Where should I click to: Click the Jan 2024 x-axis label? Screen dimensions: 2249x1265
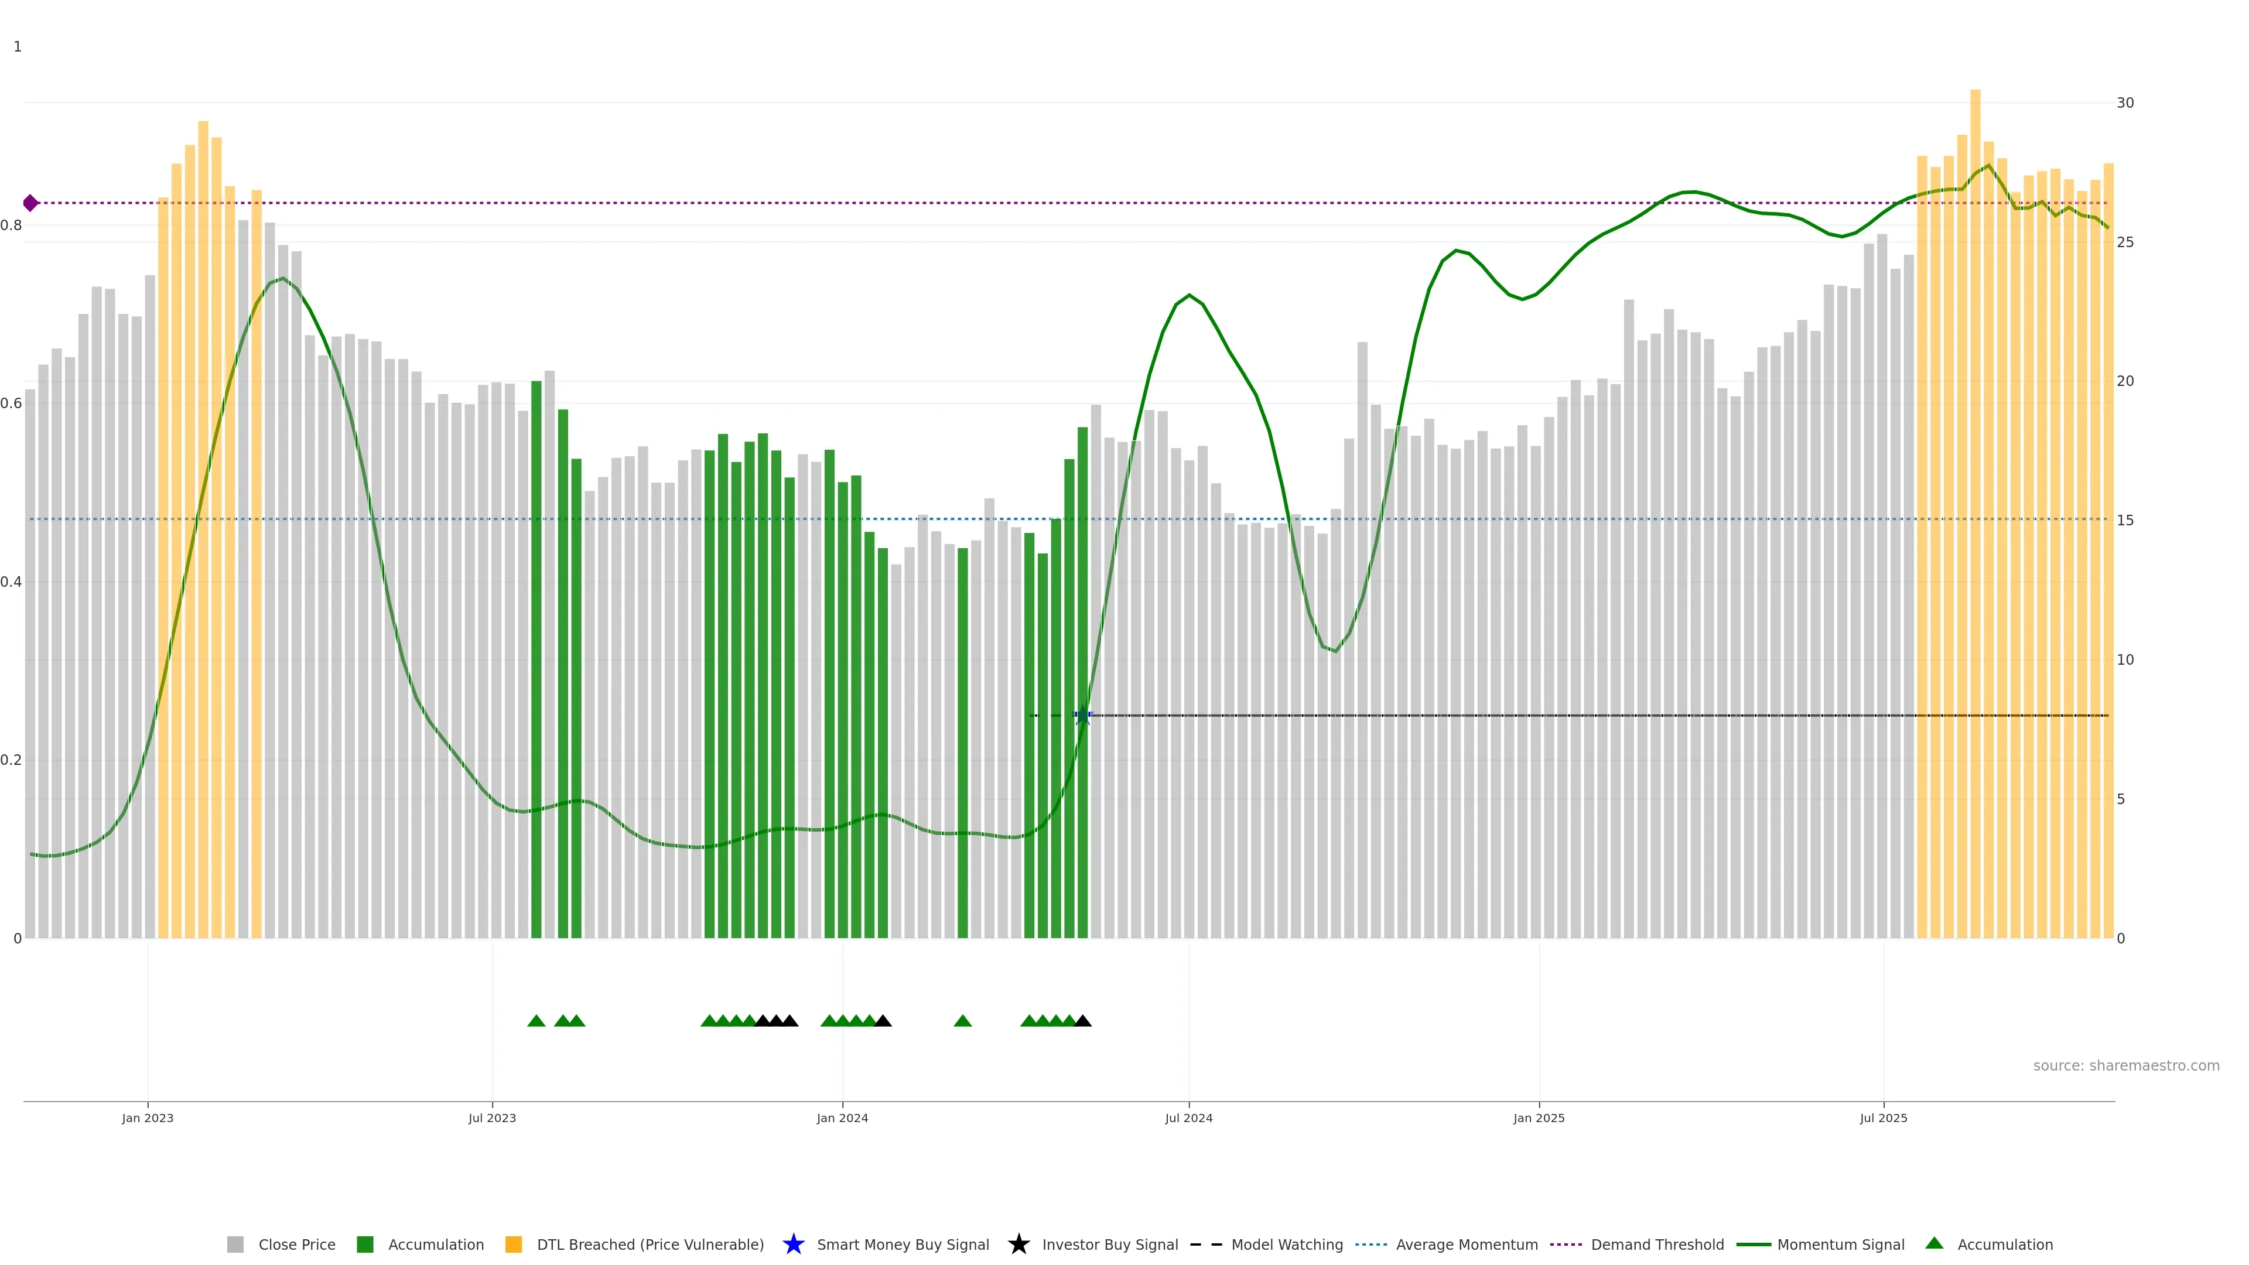click(842, 1119)
